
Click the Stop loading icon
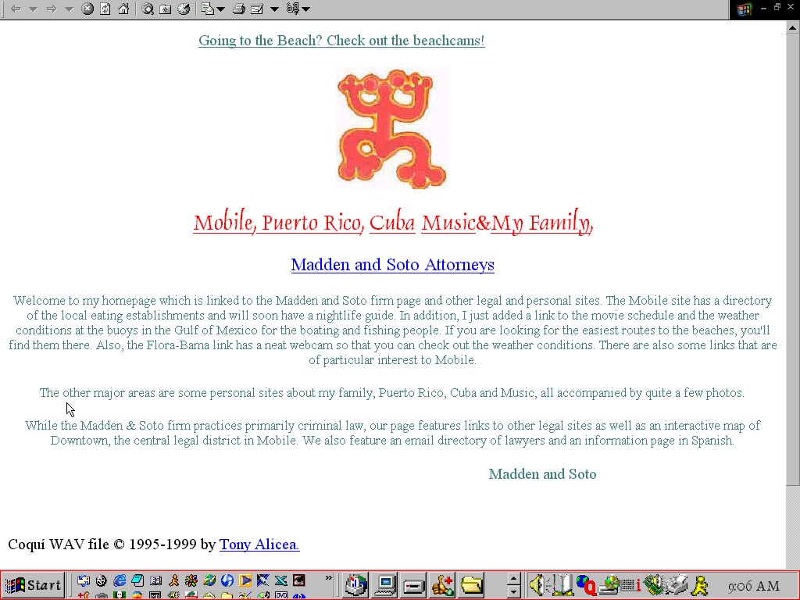86,9
